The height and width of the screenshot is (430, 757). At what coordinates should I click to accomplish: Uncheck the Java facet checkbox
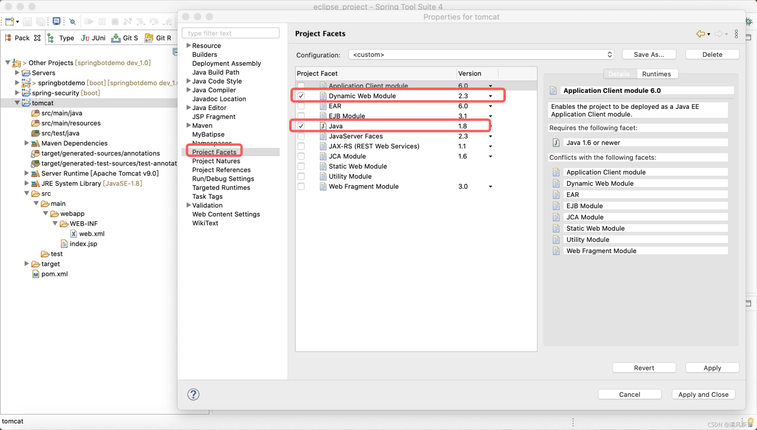(x=301, y=126)
